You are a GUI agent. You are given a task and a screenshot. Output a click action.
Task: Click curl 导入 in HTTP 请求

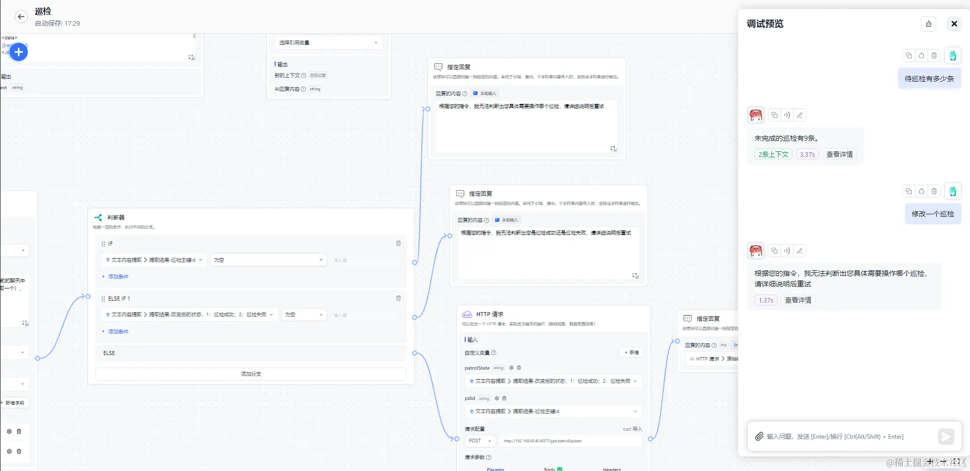pyautogui.click(x=633, y=429)
